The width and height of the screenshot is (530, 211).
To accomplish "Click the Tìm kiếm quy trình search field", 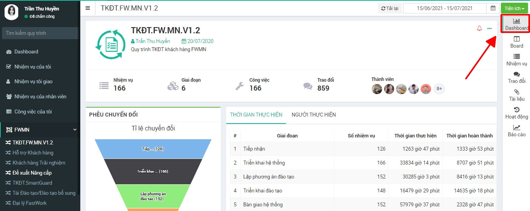I will pos(40,33).
